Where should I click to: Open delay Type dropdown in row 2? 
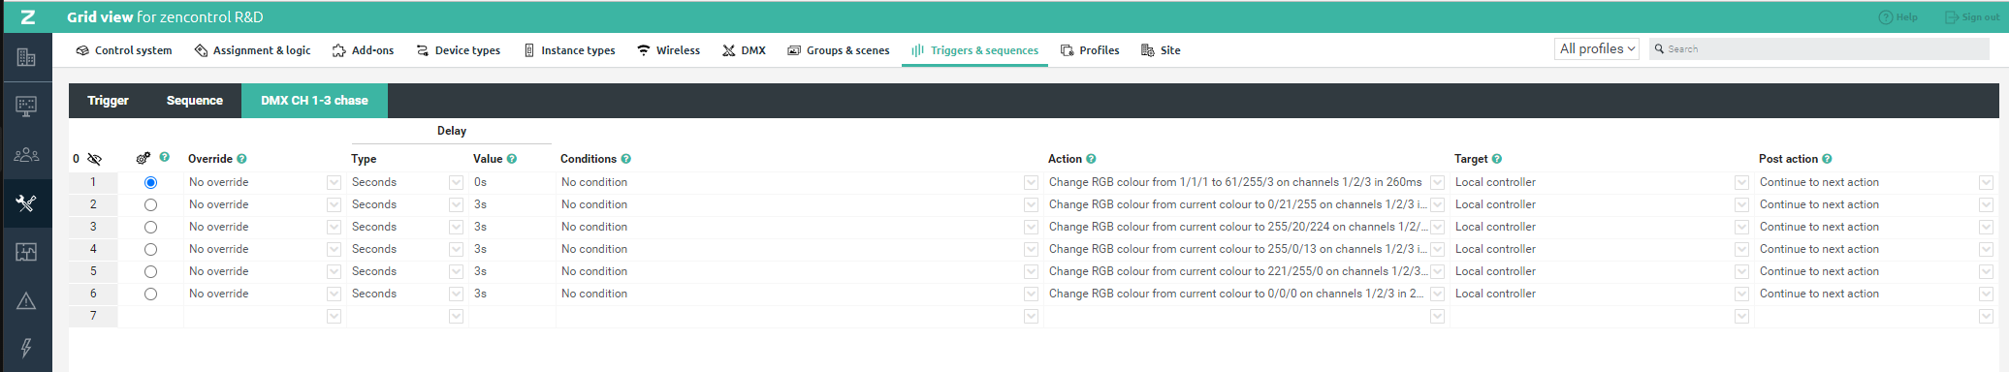[456, 204]
